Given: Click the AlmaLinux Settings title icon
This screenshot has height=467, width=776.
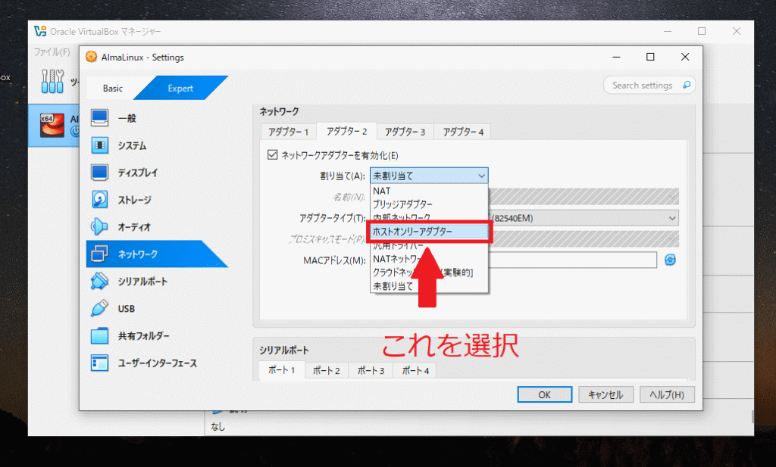Looking at the screenshot, I should [91, 57].
